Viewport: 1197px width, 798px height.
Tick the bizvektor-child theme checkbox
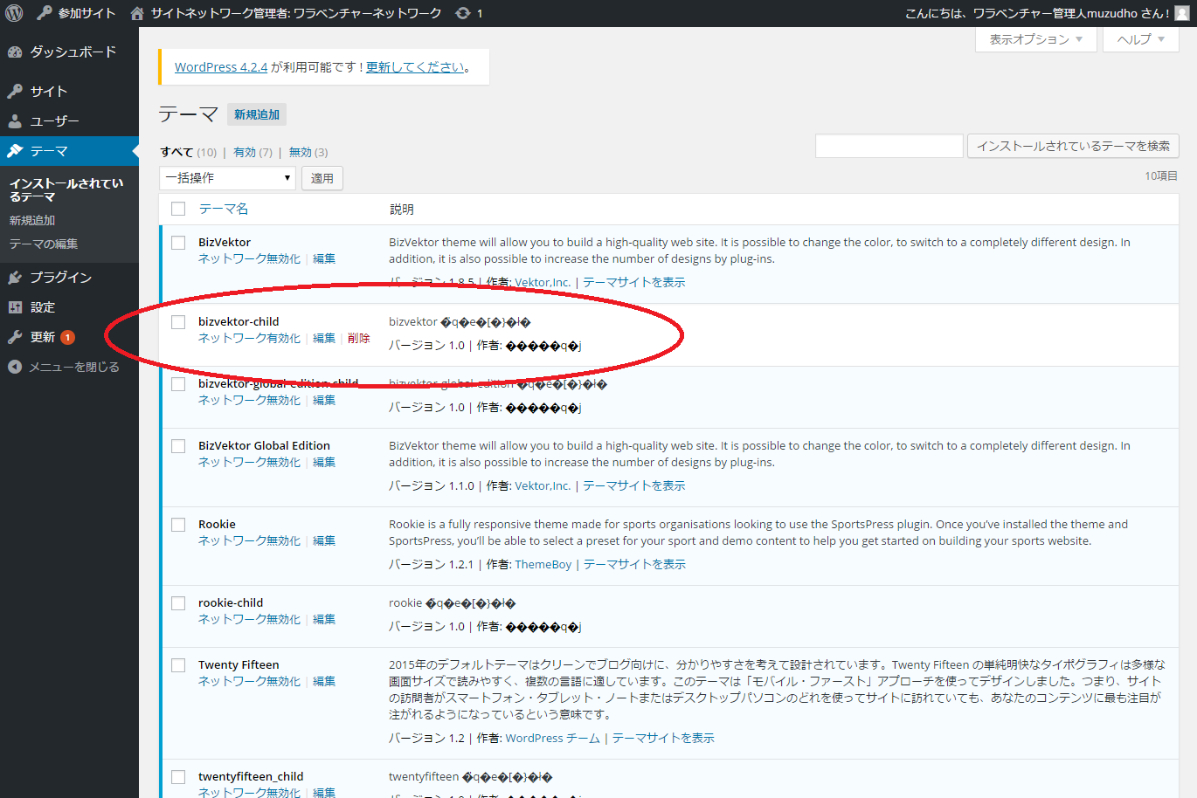click(x=178, y=322)
